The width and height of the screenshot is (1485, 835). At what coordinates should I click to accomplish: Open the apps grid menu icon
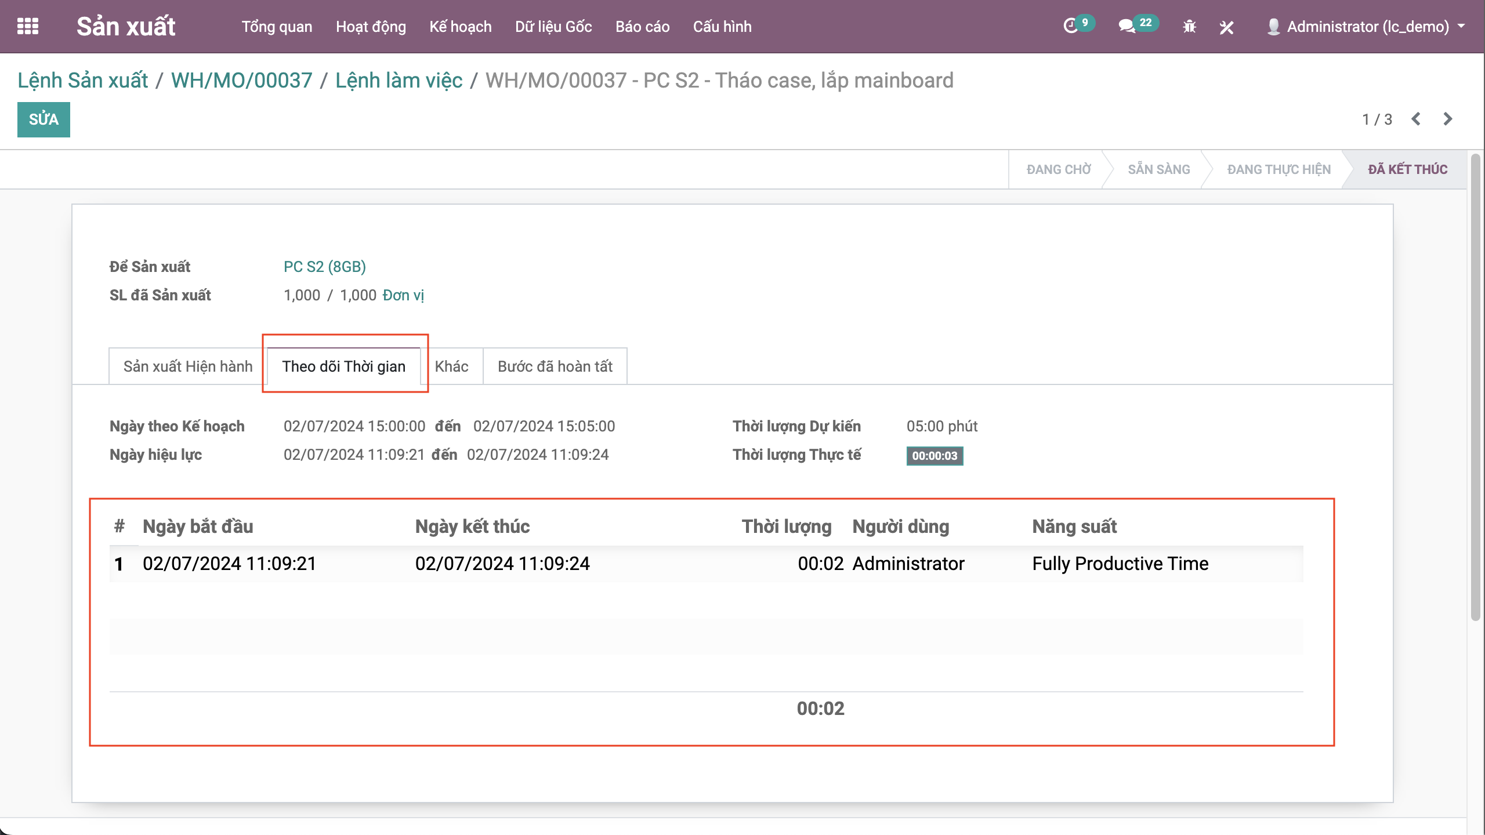point(27,27)
